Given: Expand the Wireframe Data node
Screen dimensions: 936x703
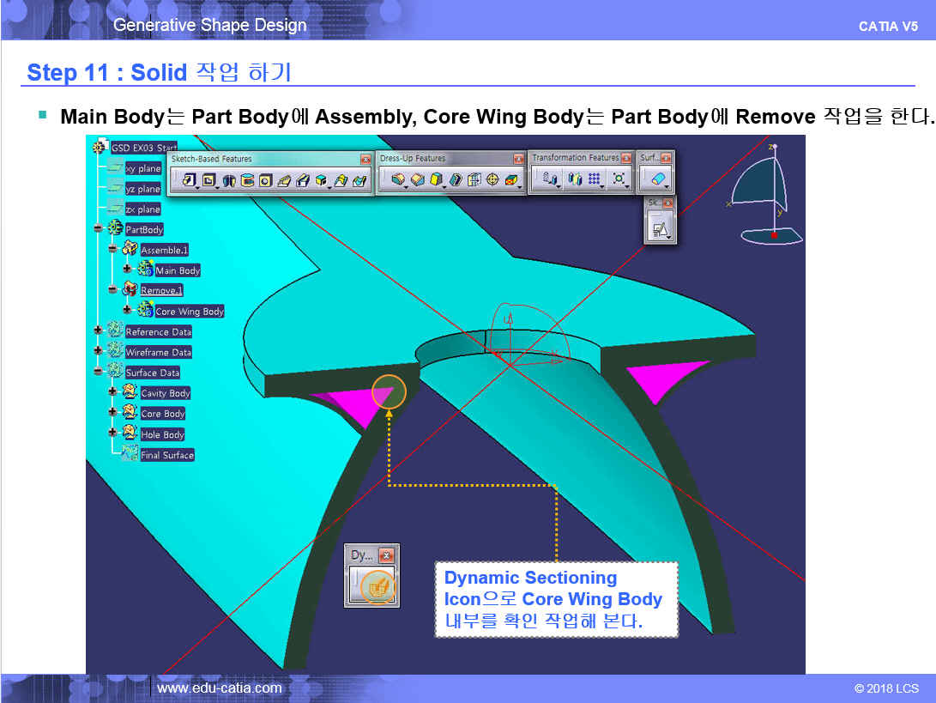Looking at the screenshot, I should click(98, 352).
